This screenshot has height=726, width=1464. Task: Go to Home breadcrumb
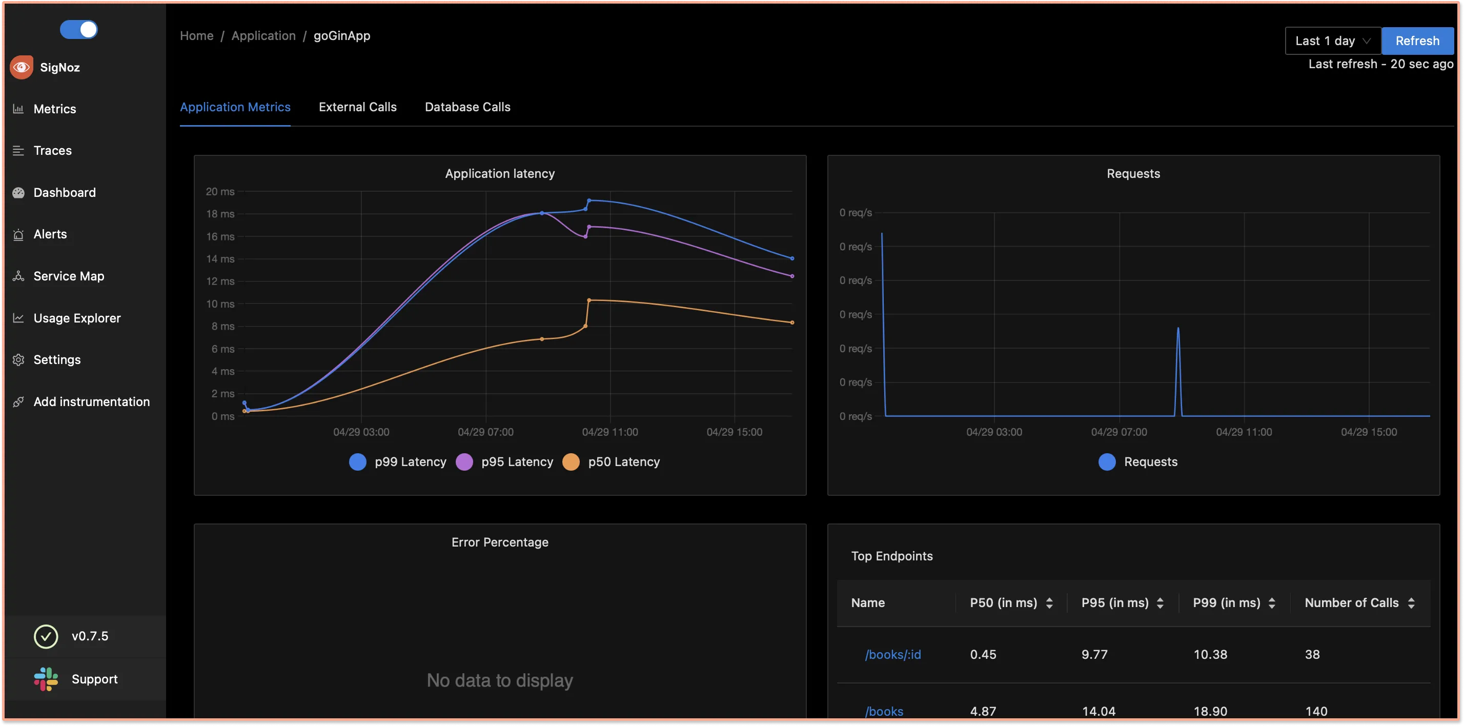click(197, 35)
